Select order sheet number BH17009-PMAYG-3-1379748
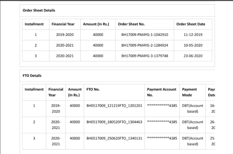 point(145,56)
